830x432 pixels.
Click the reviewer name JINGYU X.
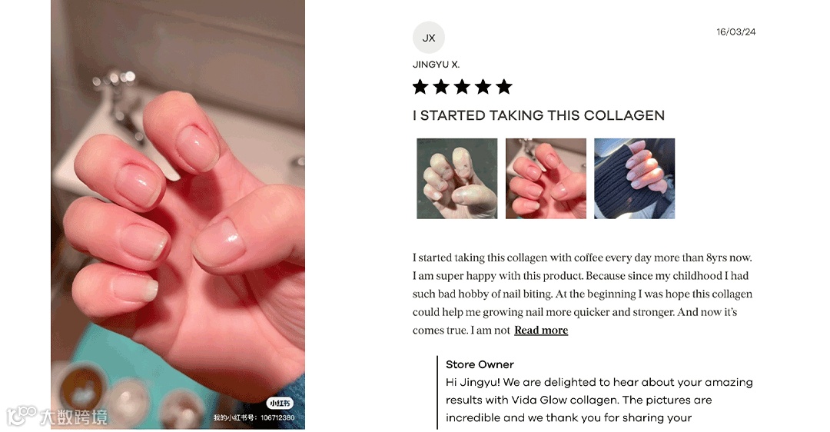coord(437,65)
